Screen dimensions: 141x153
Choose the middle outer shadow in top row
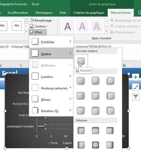click(x=96, y=81)
